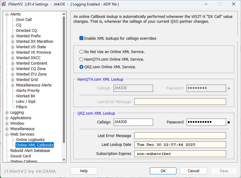Screen dimensions: 241x178
Task: Click QRZ.com Last Error Message box
Action: coord(180,136)
